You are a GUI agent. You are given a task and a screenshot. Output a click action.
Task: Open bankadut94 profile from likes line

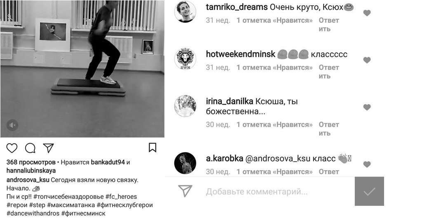pos(108,162)
